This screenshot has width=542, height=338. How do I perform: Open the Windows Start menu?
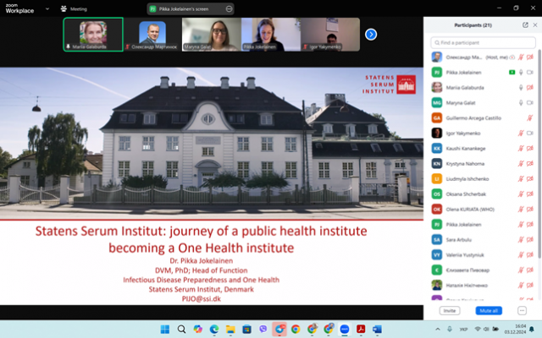165,330
